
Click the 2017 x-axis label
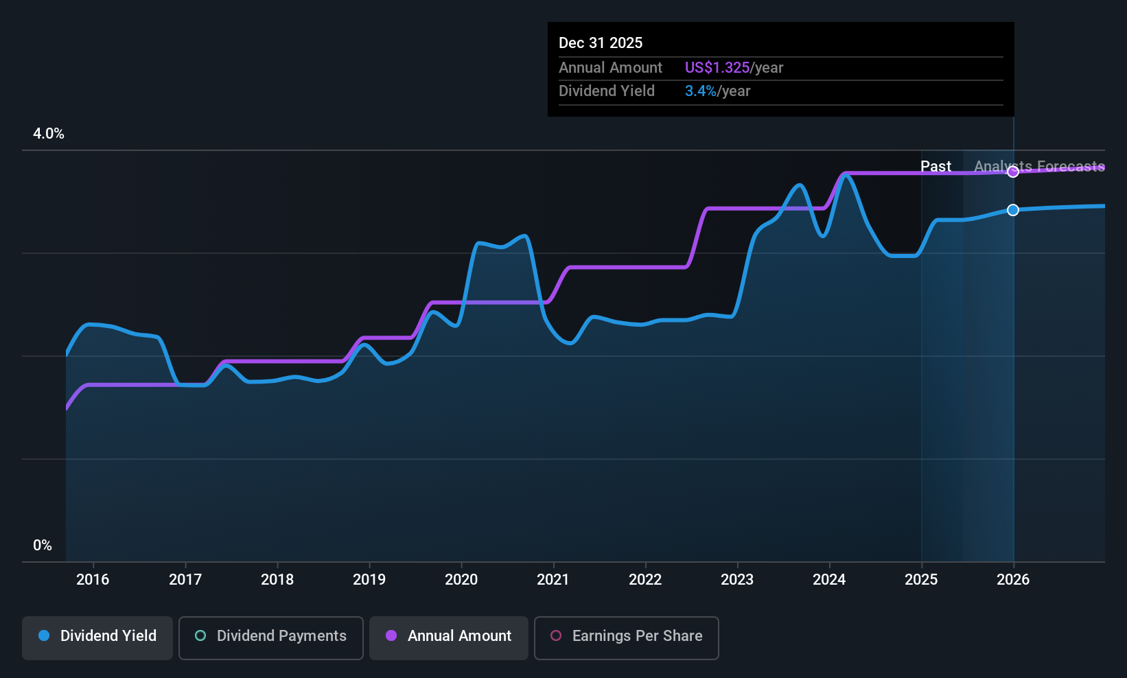click(185, 580)
